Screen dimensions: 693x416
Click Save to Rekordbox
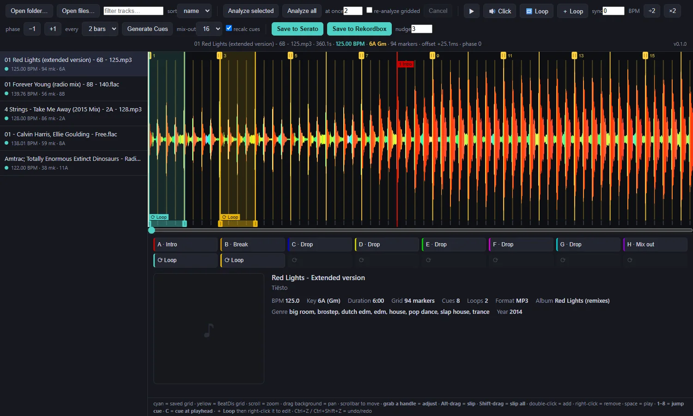(359, 29)
